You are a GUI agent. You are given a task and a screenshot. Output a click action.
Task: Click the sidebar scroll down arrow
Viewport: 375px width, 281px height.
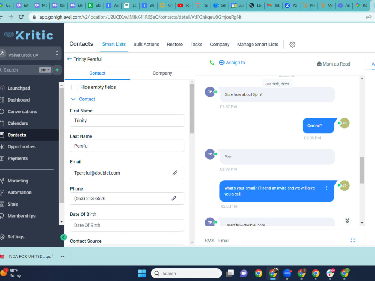coord(61,222)
